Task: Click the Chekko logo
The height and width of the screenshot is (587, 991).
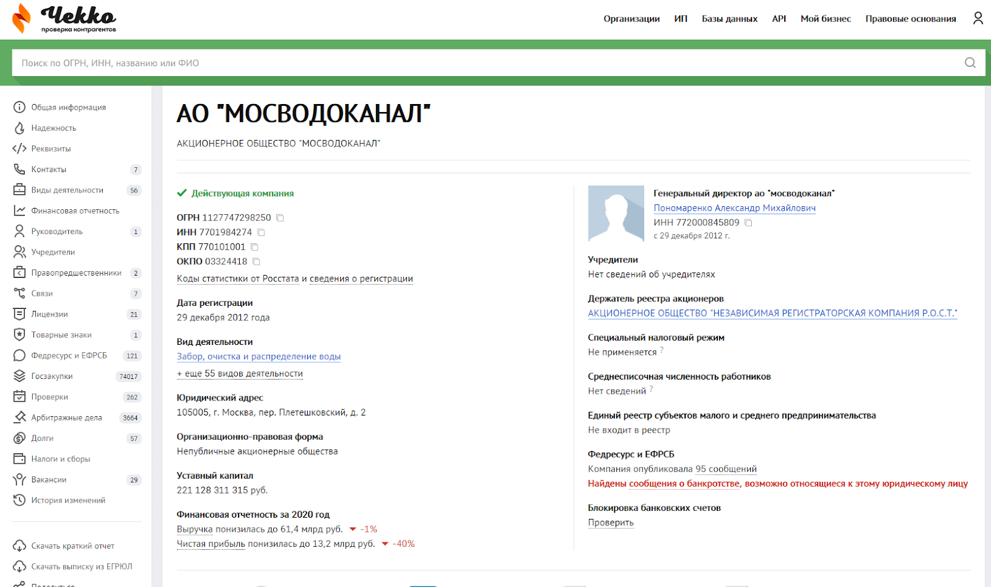Action: click(x=64, y=19)
